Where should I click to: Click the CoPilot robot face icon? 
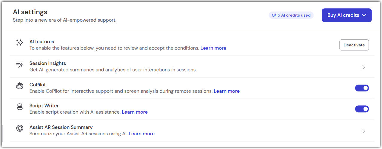tap(20, 86)
